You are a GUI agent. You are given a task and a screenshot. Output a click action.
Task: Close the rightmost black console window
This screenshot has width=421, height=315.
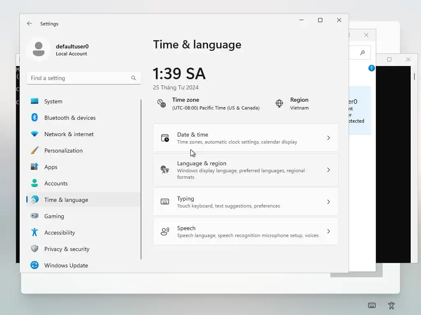click(x=408, y=59)
